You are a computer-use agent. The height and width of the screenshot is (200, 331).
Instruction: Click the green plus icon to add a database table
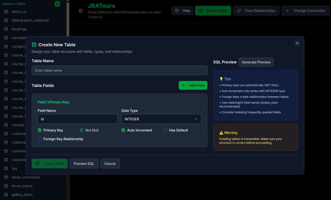pyautogui.click(x=57, y=4)
